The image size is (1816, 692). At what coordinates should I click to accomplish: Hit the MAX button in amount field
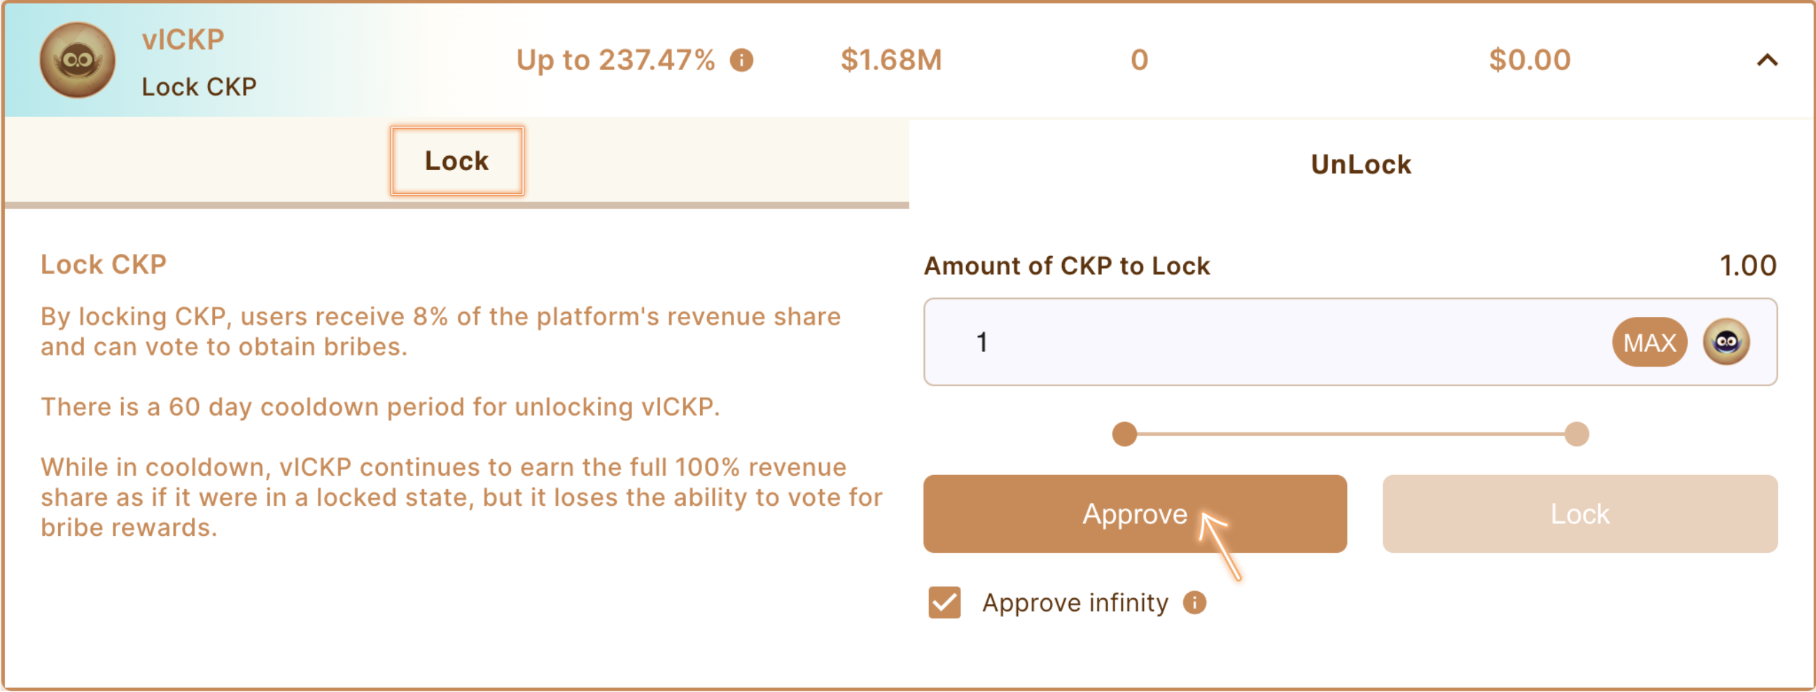(1649, 342)
